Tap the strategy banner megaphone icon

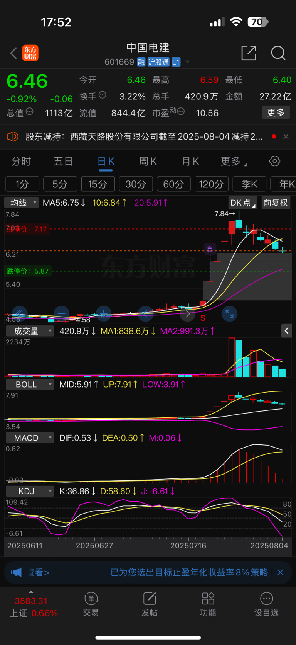pyautogui.click(x=16, y=572)
